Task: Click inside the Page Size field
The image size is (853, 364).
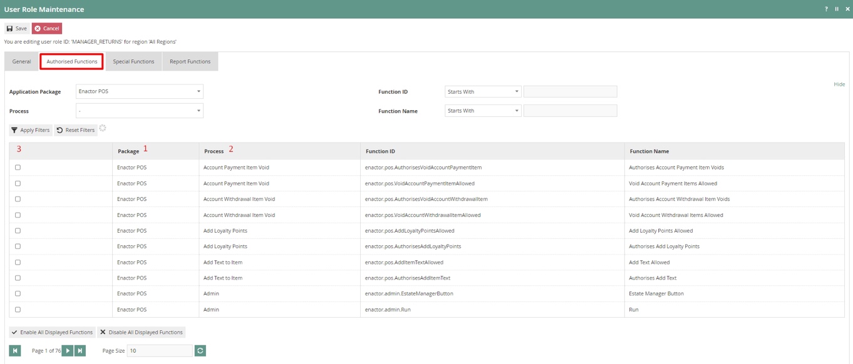Action: pyautogui.click(x=160, y=350)
